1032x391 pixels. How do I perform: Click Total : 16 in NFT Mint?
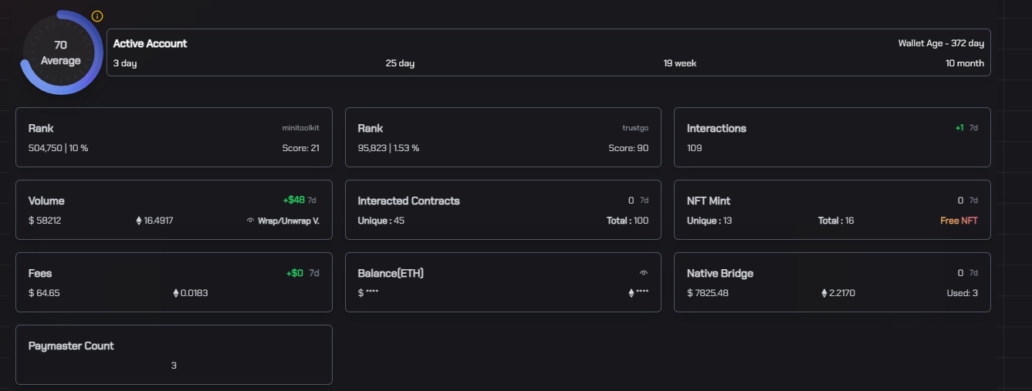[x=836, y=221]
